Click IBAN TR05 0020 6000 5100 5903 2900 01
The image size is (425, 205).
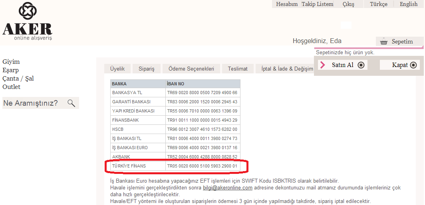pyautogui.click(x=202, y=166)
